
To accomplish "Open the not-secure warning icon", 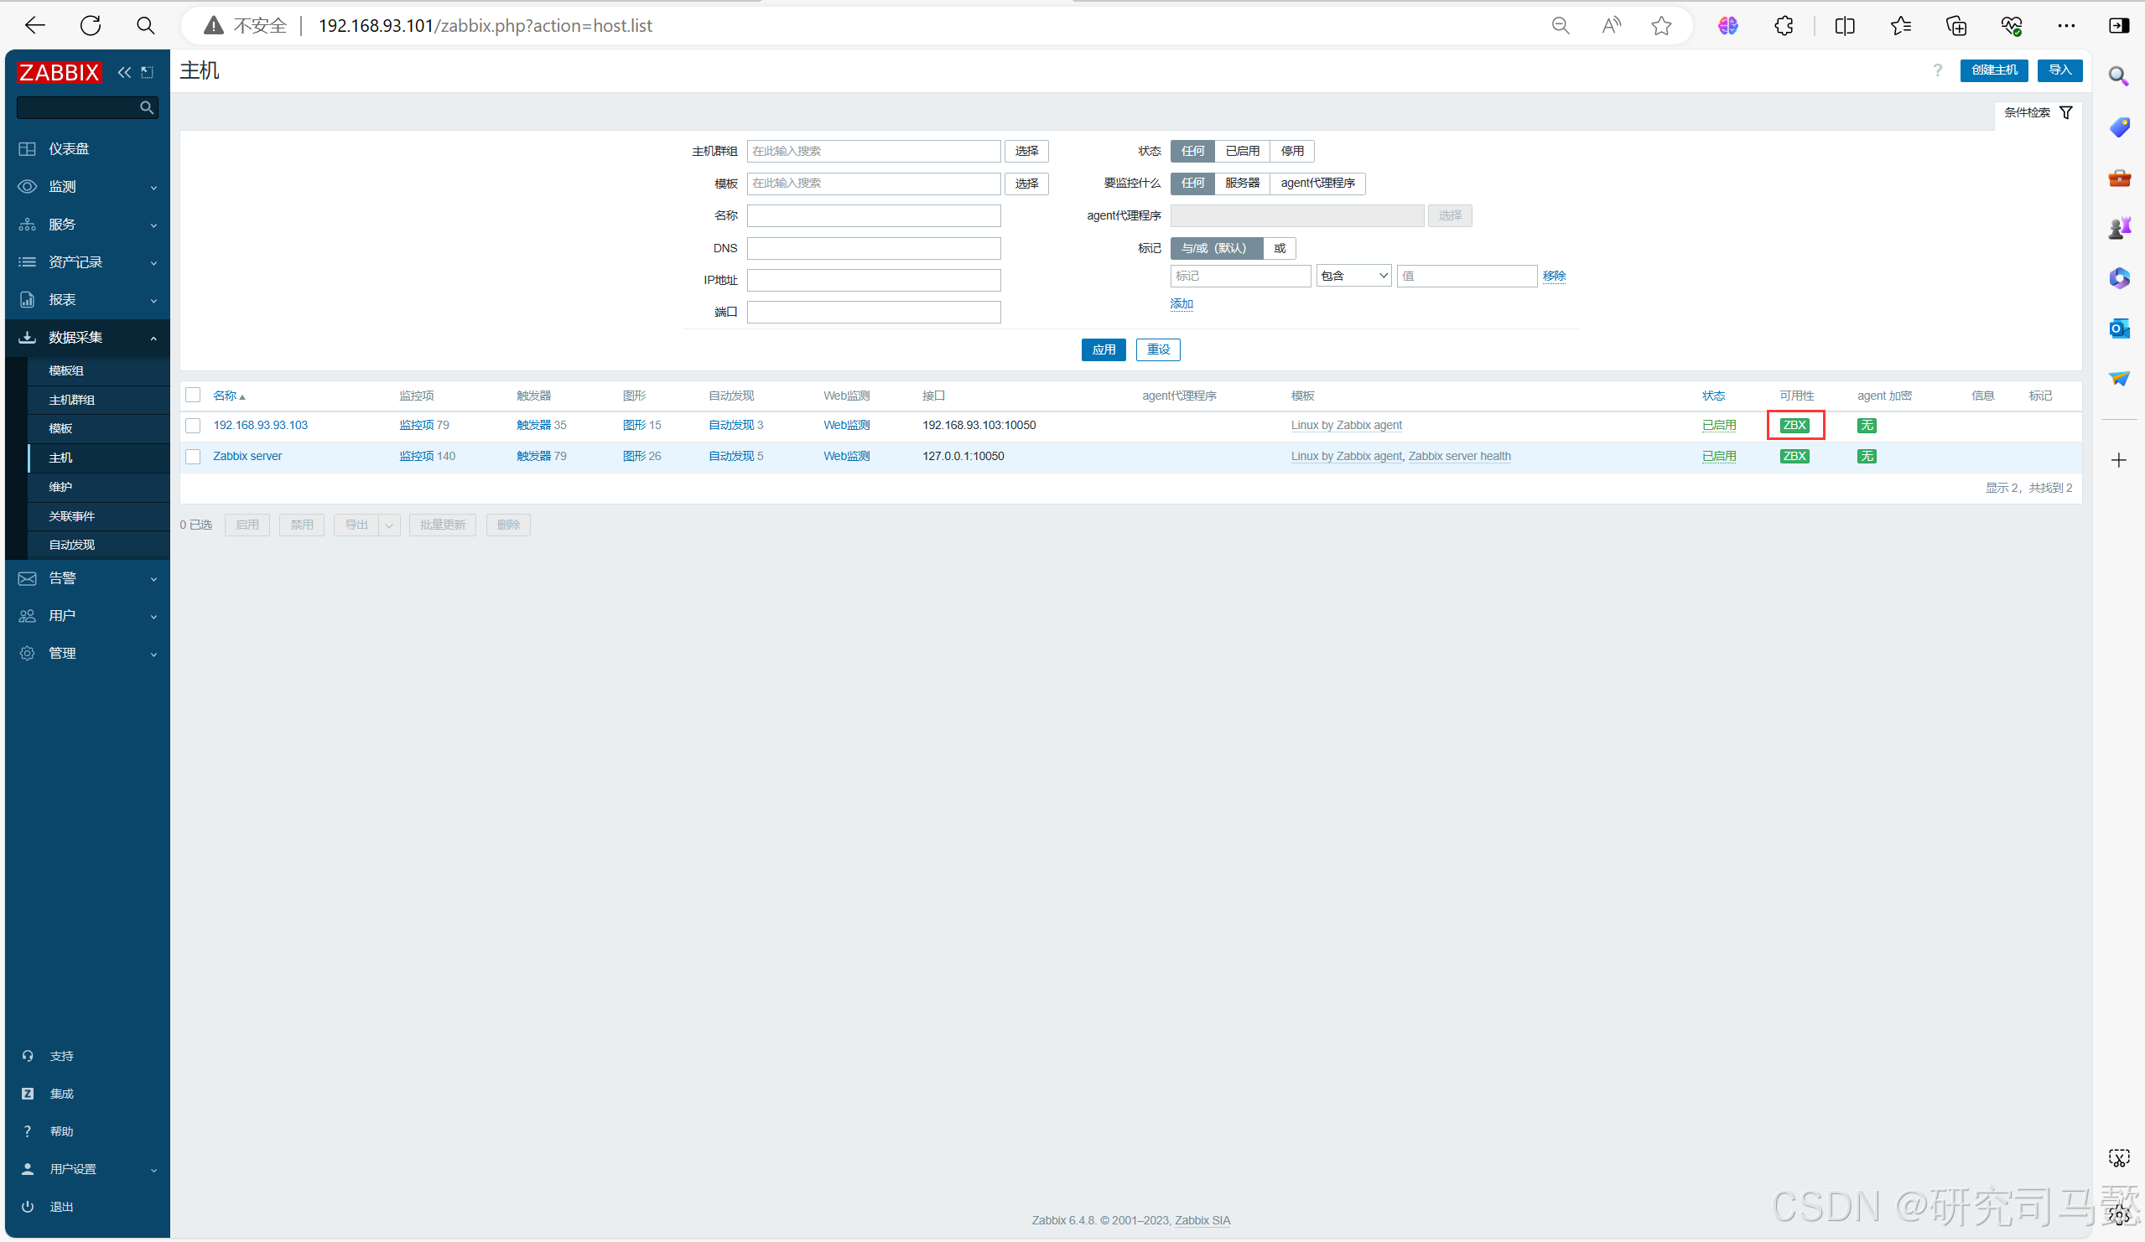I will [x=214, y=25].
